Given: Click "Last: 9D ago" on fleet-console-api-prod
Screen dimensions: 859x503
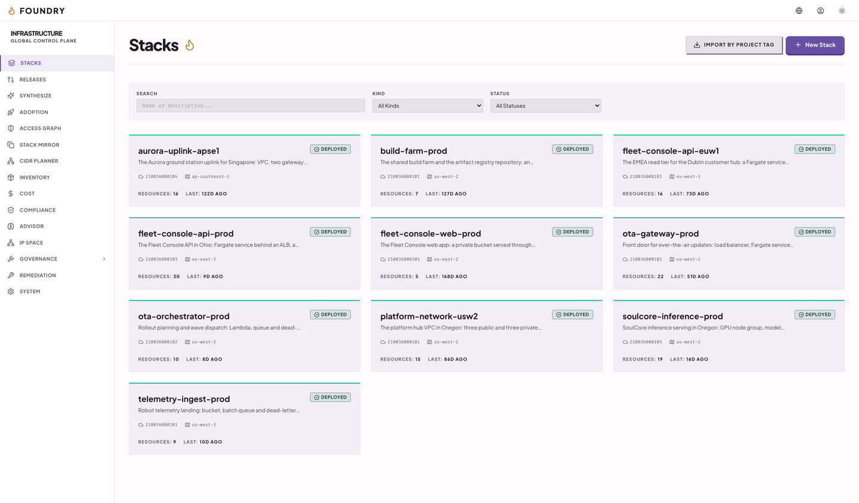Looking at the screenshot, I should [205, 277].
